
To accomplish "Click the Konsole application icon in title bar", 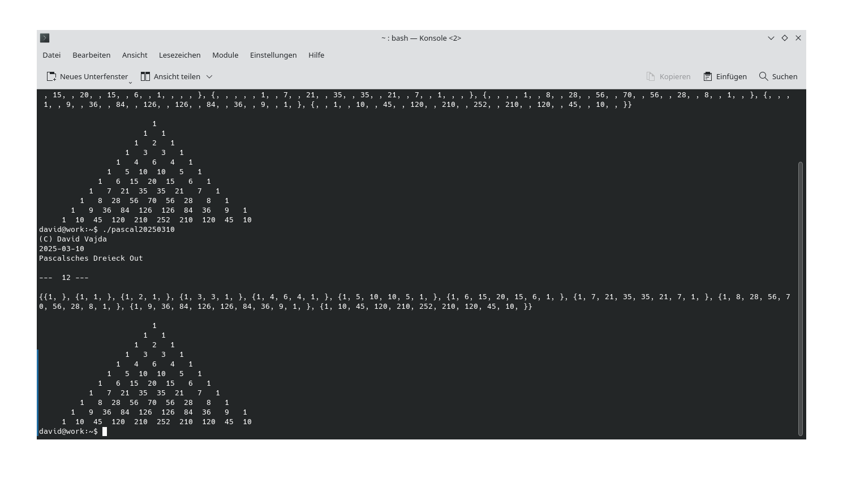I will [44, 38].
